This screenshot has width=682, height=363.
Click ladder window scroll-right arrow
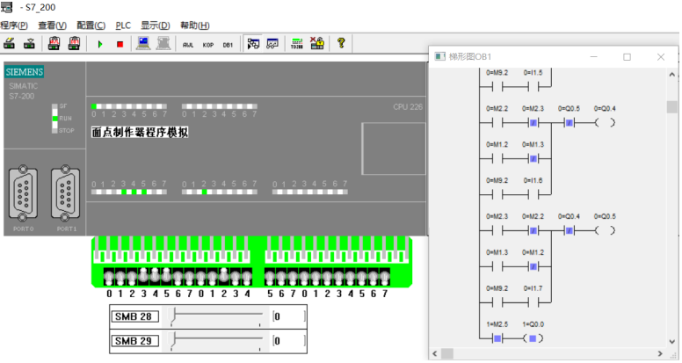[x=660, y=353]
